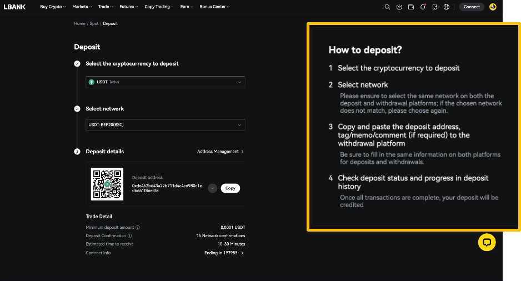Open the language globe icon
Viewport: 521px width, 281px height.
[x=447, y=7]
